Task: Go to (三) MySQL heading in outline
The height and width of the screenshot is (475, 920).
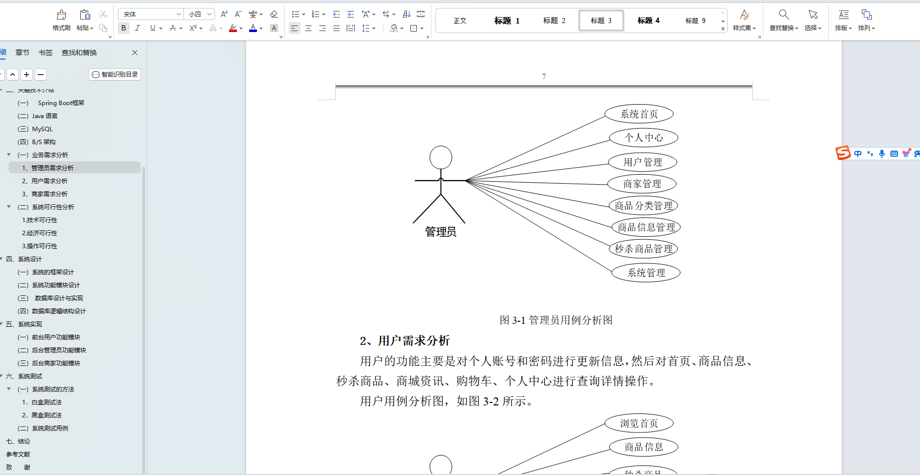Action: 35,129
